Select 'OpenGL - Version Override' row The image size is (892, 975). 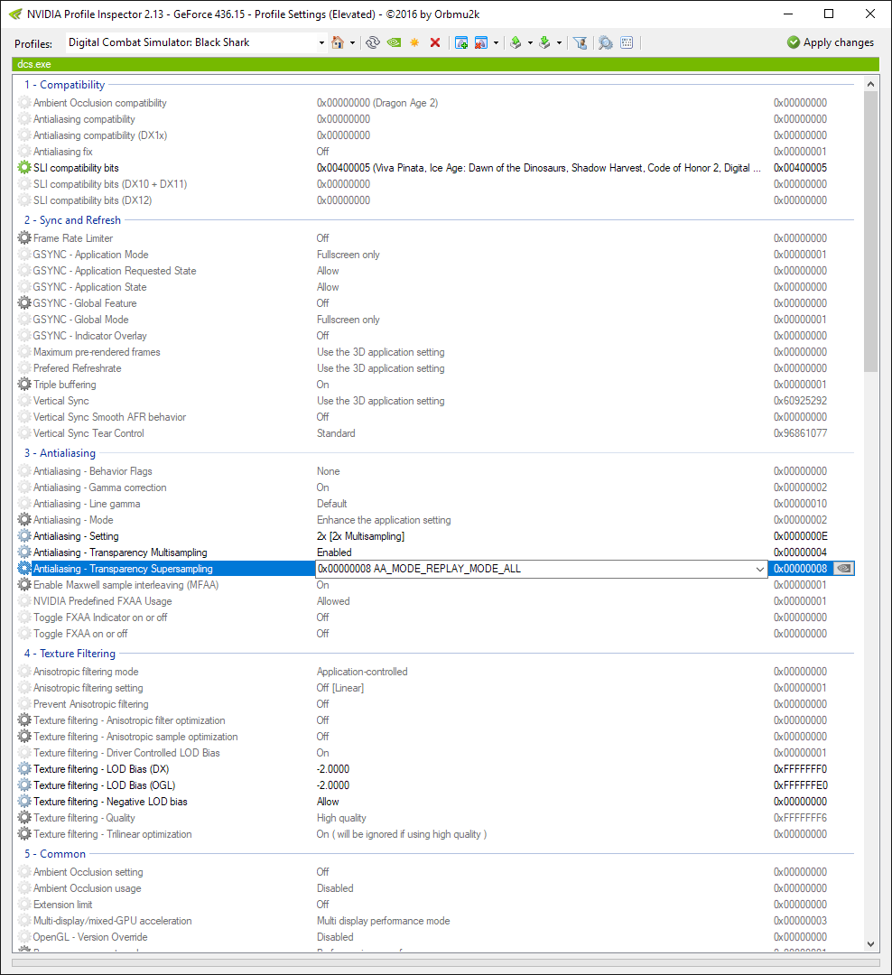click(435, 936)
